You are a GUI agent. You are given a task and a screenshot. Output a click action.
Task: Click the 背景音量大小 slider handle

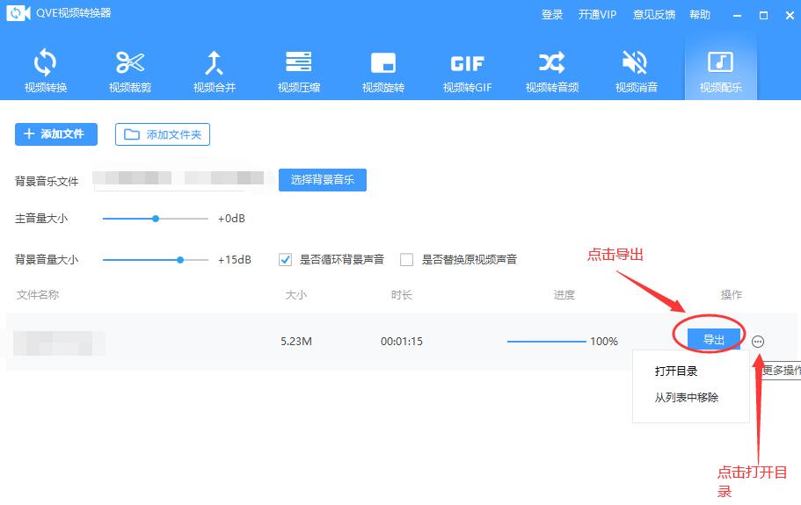[180, 260]
